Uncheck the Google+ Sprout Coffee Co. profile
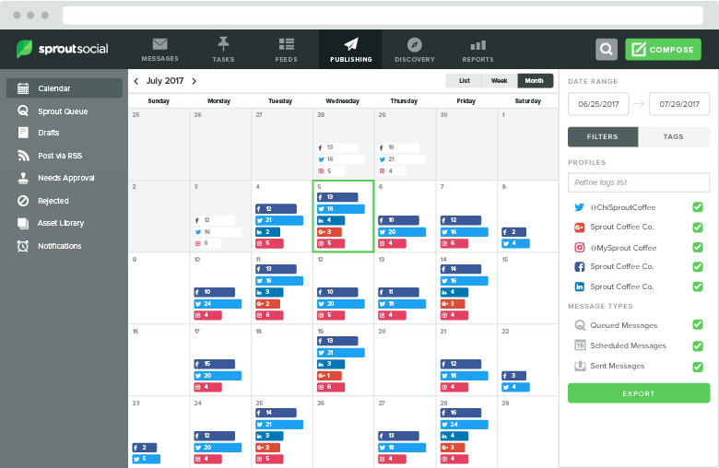The image size is (719, 468). [698, 228]
